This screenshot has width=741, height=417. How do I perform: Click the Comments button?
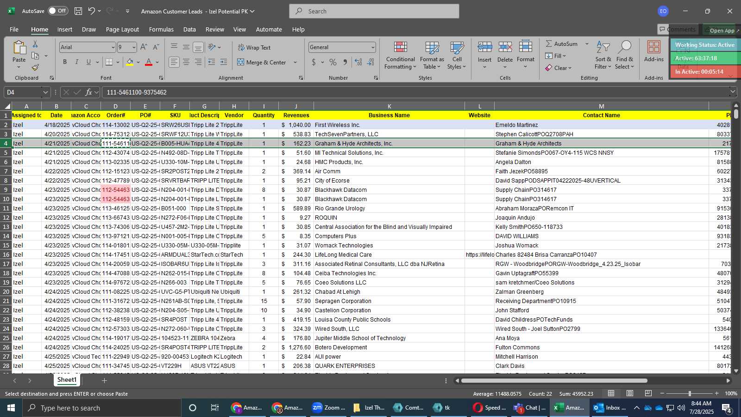678,29
